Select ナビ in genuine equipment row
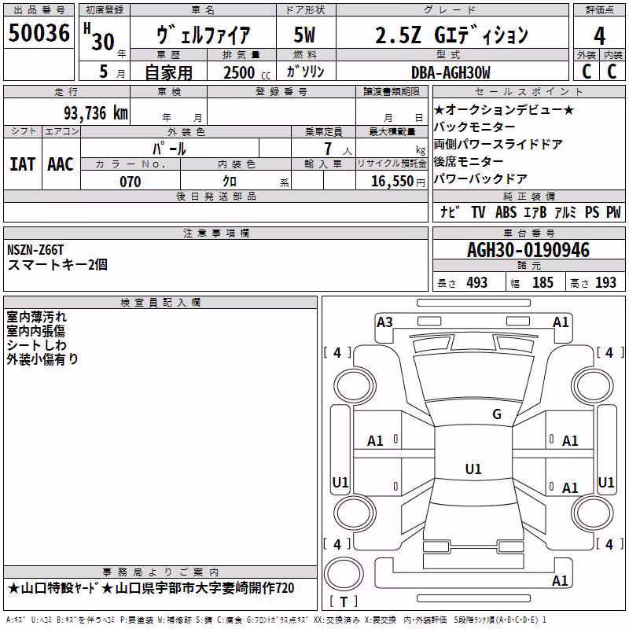The image size is (629, 629). (449, 212)
